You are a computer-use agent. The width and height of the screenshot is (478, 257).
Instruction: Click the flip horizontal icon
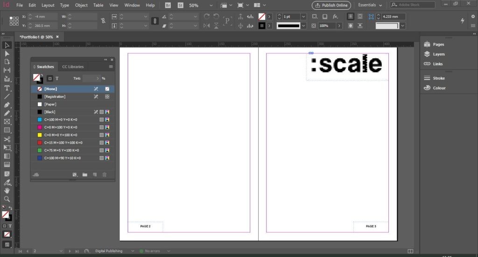pyautogui.click(x=207, y=26)
